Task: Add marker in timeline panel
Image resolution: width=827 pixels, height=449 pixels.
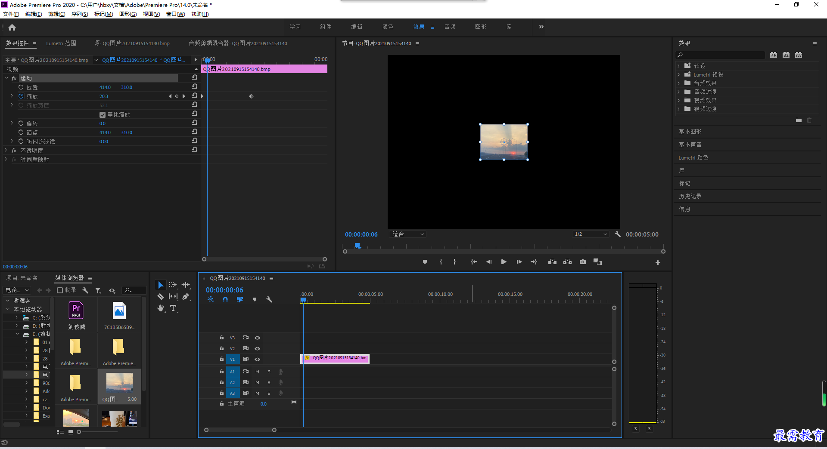Action: [x=255, y=299]
